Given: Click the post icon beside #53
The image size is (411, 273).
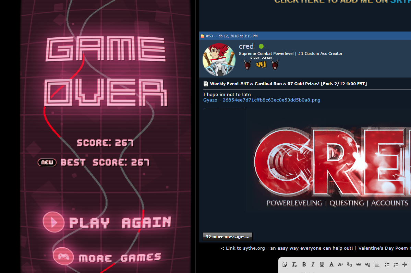Looking at the screenshot, I should click(x=202, y=36).
